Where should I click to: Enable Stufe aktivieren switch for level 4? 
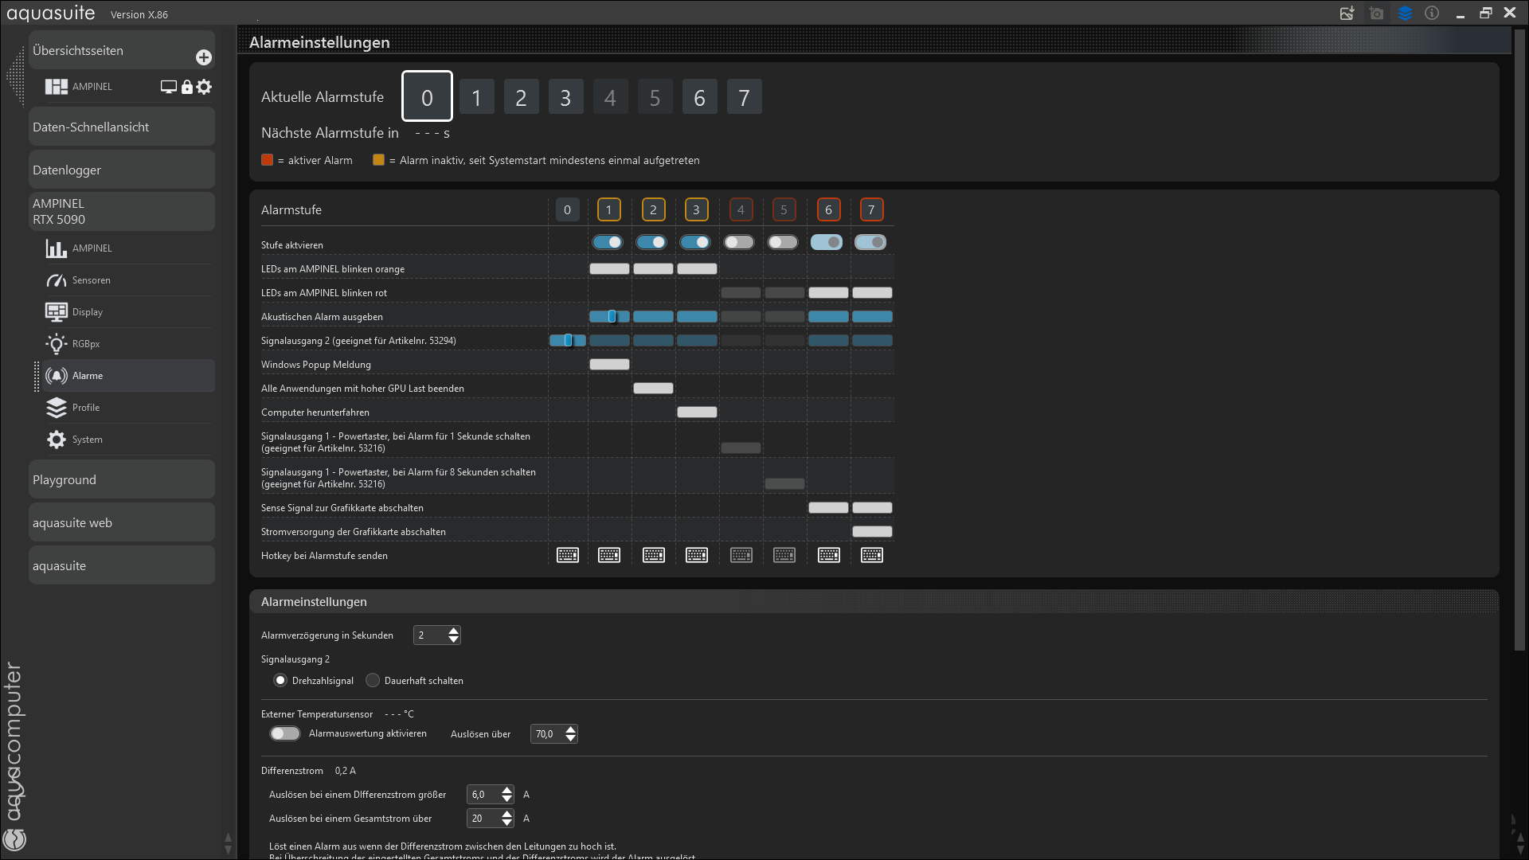pos(739,242)
